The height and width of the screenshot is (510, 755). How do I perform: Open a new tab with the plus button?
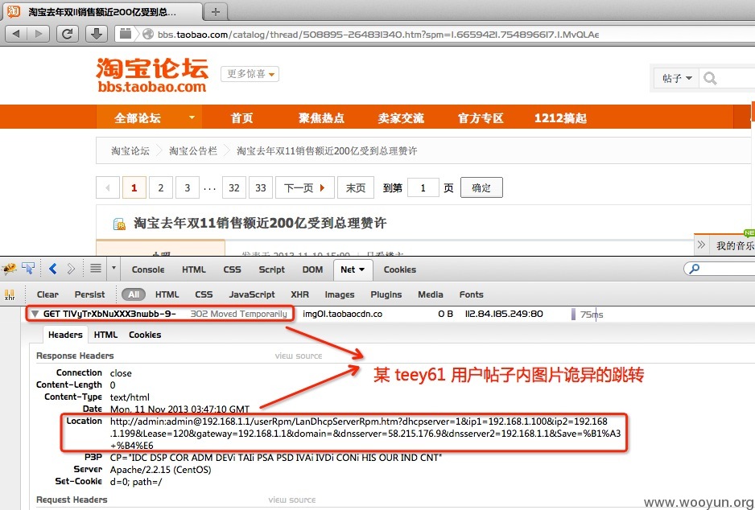pyautogui.click(x=216, y=11)
